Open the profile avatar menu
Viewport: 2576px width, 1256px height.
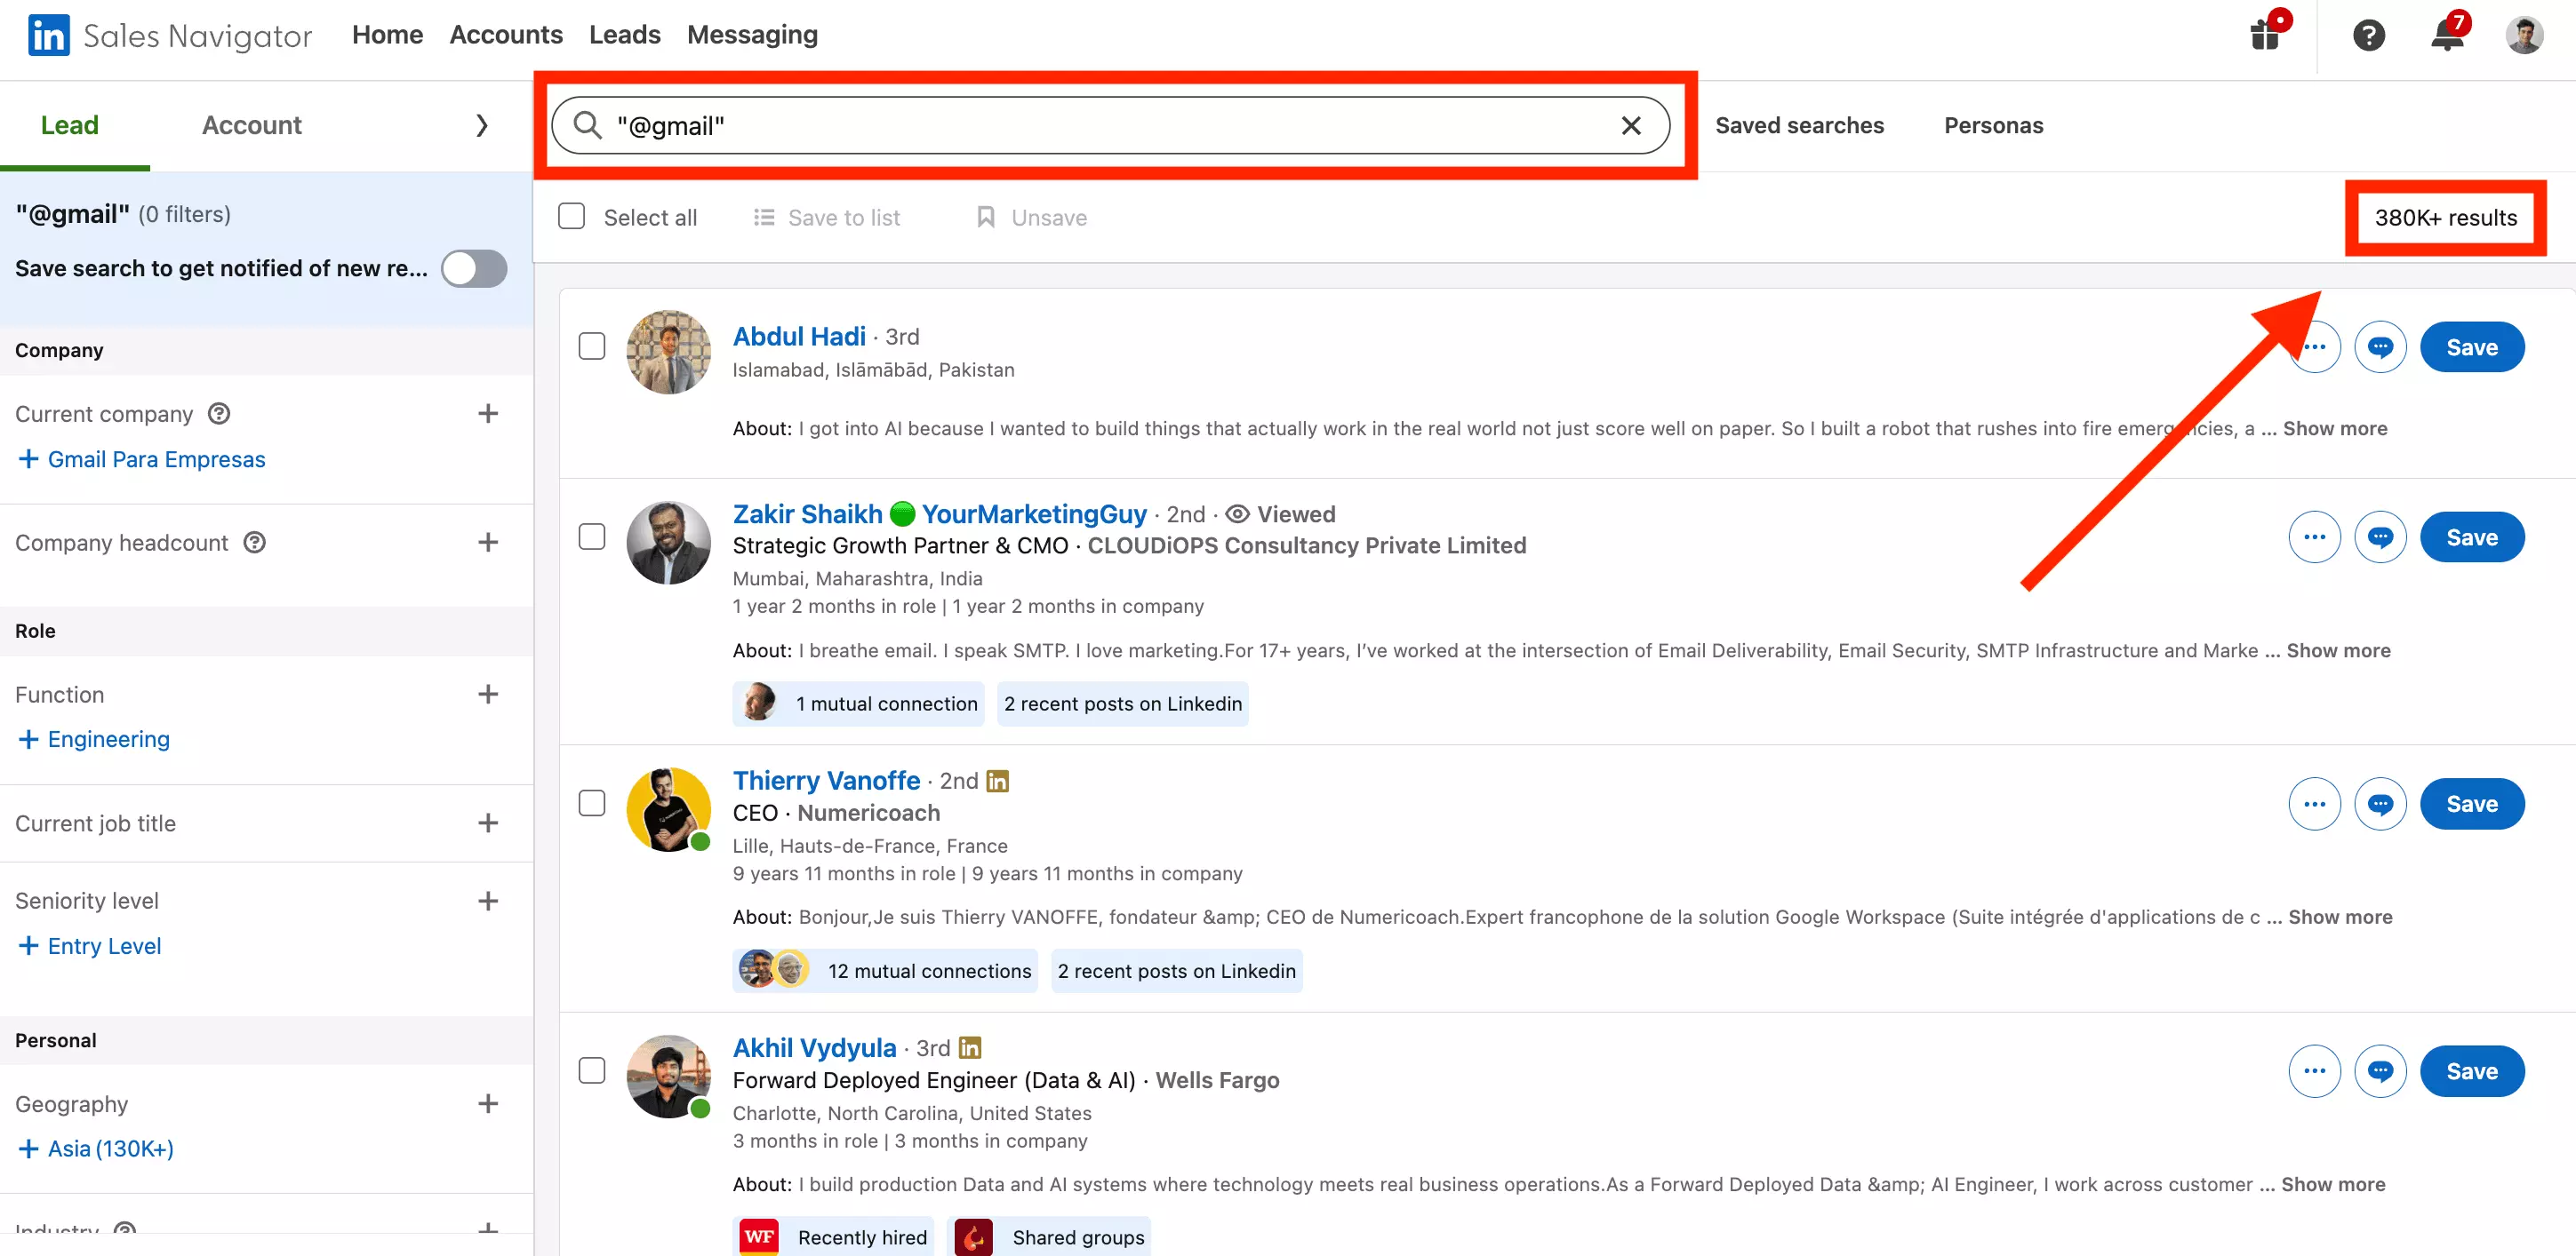coord(2523,35)
